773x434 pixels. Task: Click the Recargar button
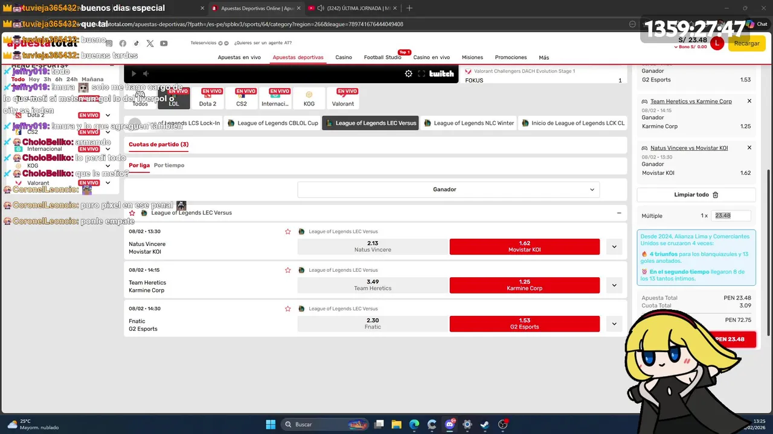tap(747, 43)
